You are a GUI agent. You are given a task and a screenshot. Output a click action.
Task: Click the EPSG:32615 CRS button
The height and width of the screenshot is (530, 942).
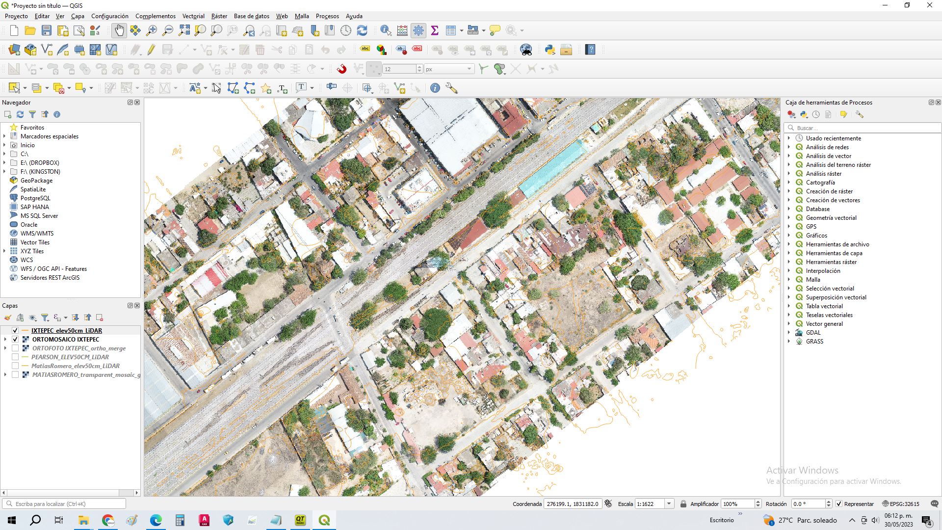901,504
